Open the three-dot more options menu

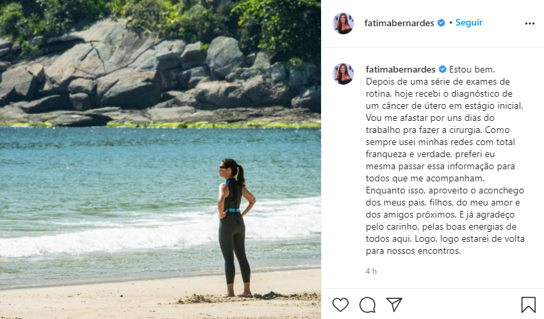[x=529, y=24]
